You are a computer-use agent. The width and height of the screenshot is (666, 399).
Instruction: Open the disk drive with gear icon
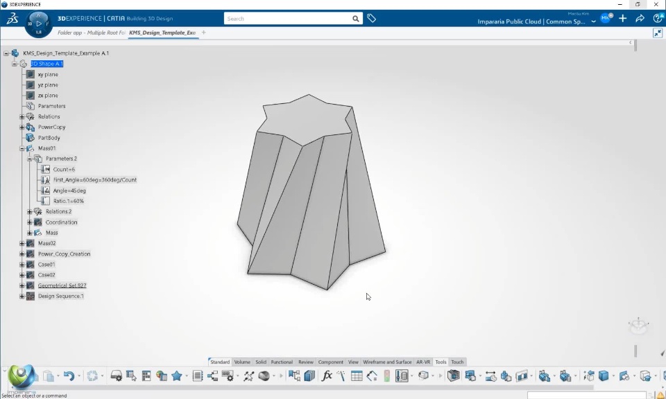pyautogui.click(x=117, y=375)
